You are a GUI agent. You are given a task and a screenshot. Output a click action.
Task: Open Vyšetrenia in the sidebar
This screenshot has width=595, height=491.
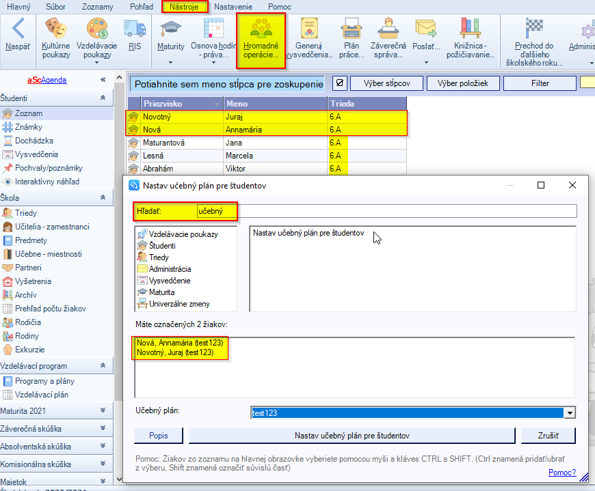pos(33,281)
